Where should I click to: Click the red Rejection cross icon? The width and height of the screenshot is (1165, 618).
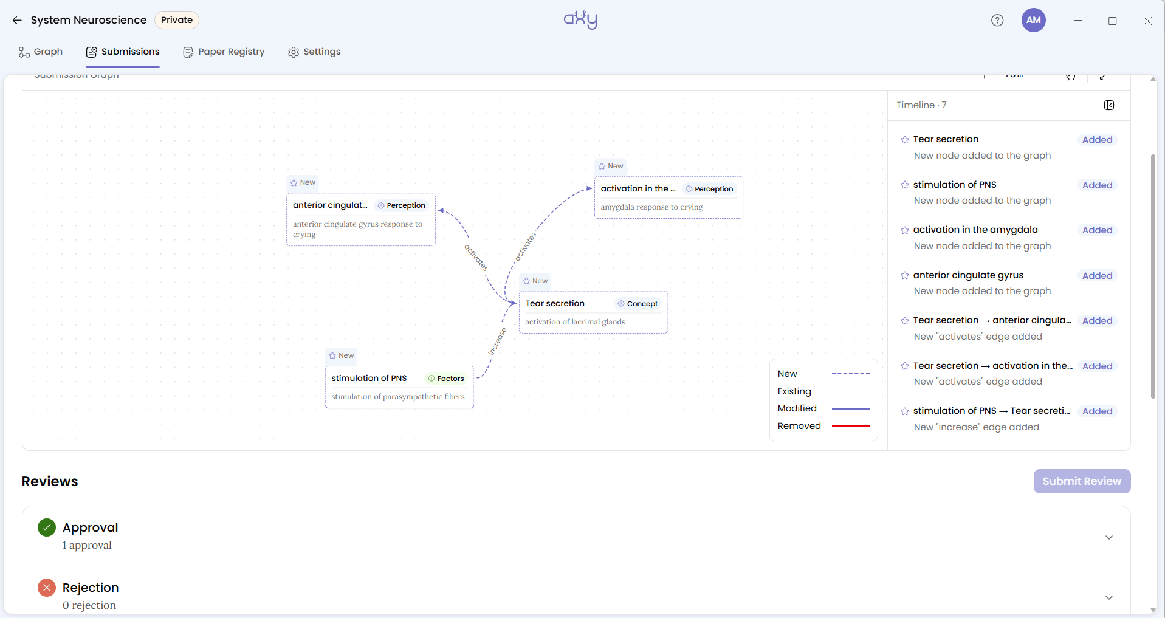pos(47,588)
